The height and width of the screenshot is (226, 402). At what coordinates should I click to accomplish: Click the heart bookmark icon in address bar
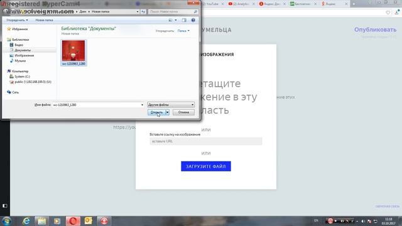click(x=388, y=13)
